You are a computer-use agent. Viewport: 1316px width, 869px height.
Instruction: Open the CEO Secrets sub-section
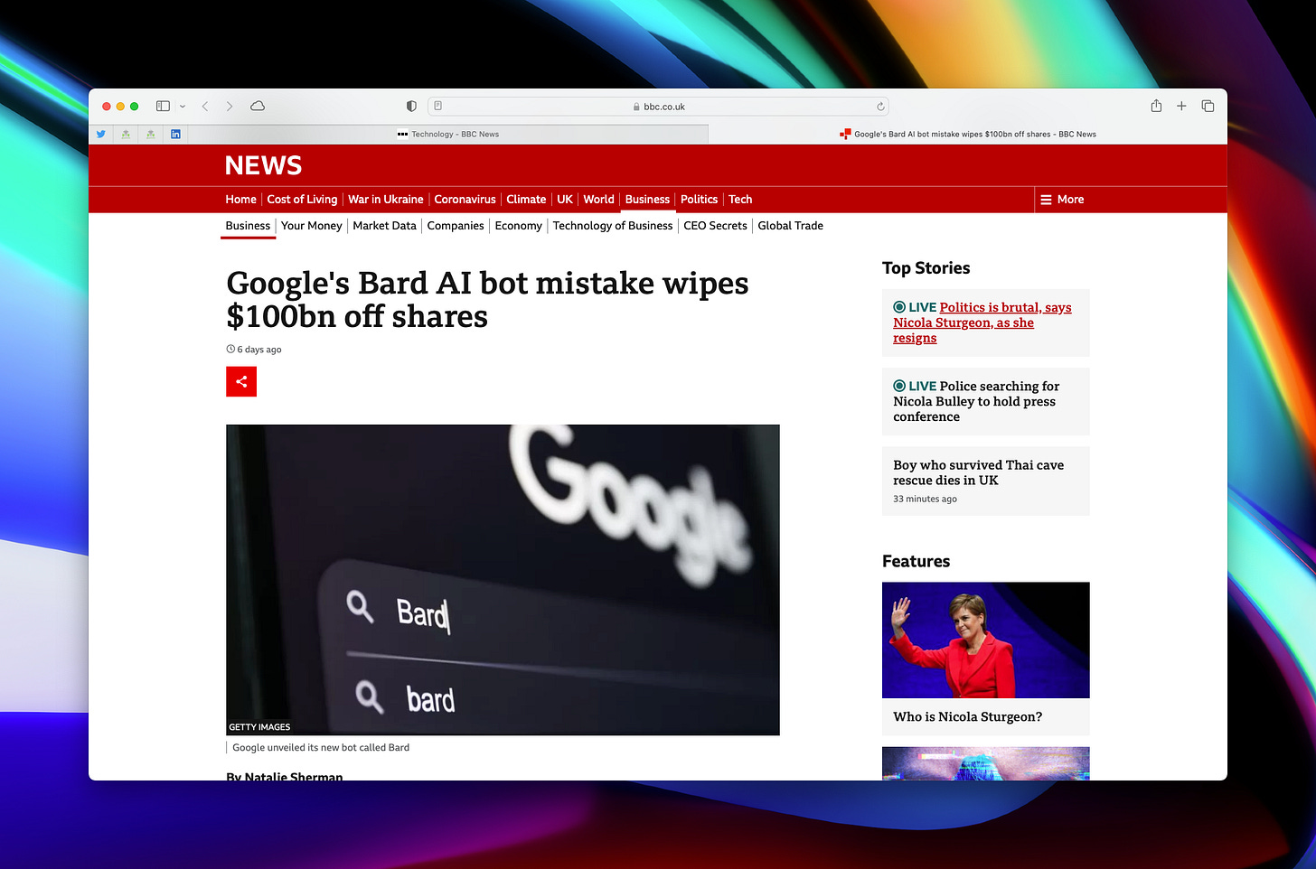pyautogui.click(x=715, y=226)
